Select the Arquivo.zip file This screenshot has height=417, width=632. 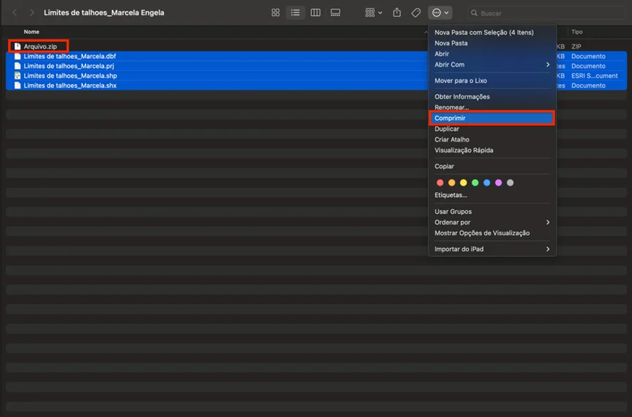coord(40,46)
